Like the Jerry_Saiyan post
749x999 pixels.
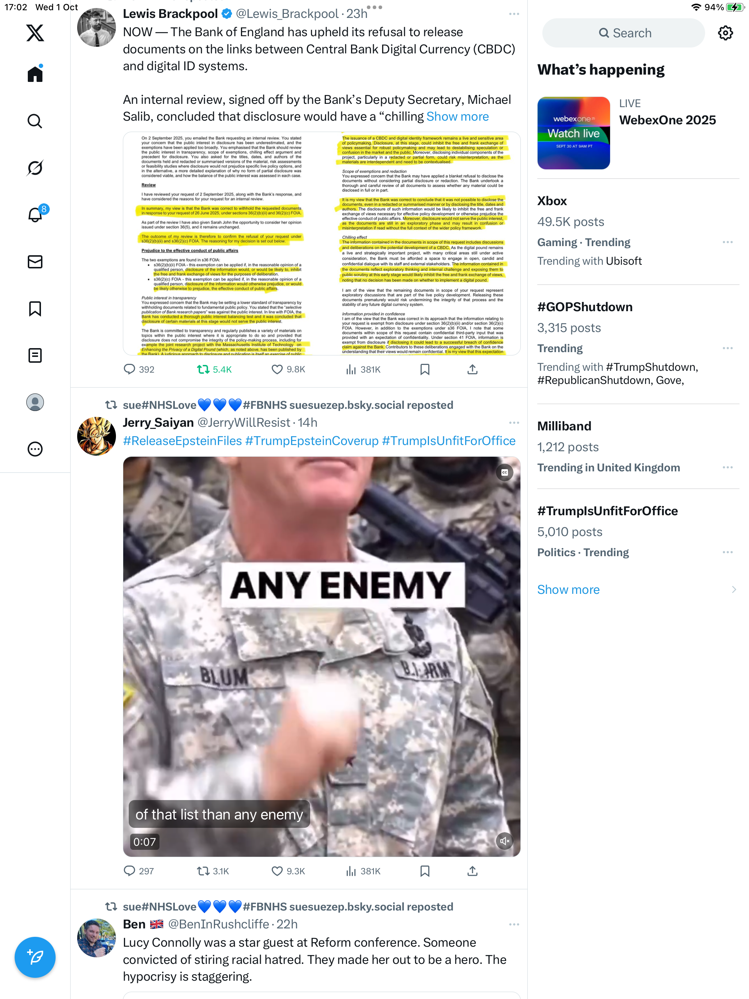tap(288, 871)
